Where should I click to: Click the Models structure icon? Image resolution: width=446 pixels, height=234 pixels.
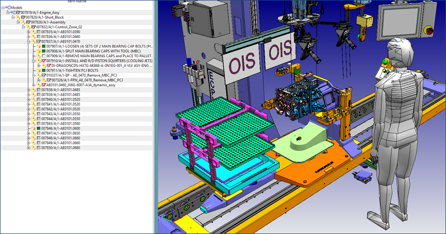coord(8,7)
